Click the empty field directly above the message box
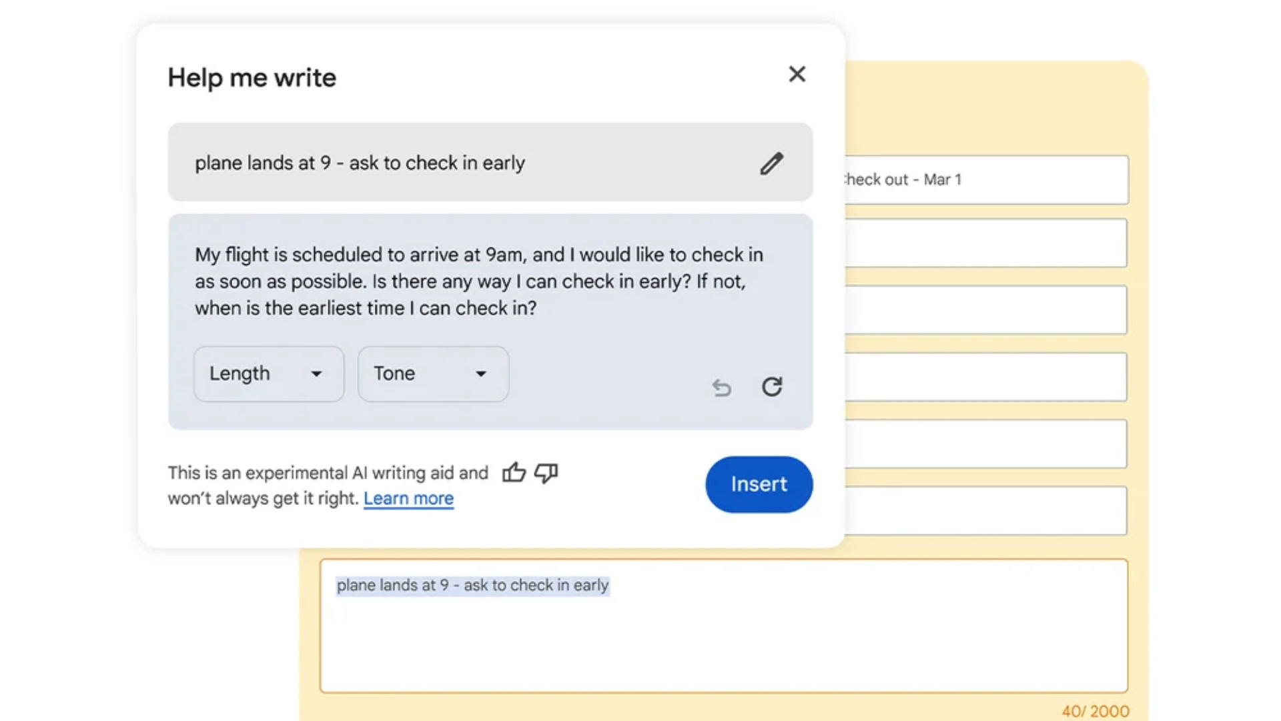 [x=985, y=511]
